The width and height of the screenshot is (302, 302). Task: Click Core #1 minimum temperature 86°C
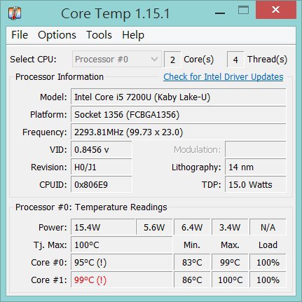tap(192, 280)
